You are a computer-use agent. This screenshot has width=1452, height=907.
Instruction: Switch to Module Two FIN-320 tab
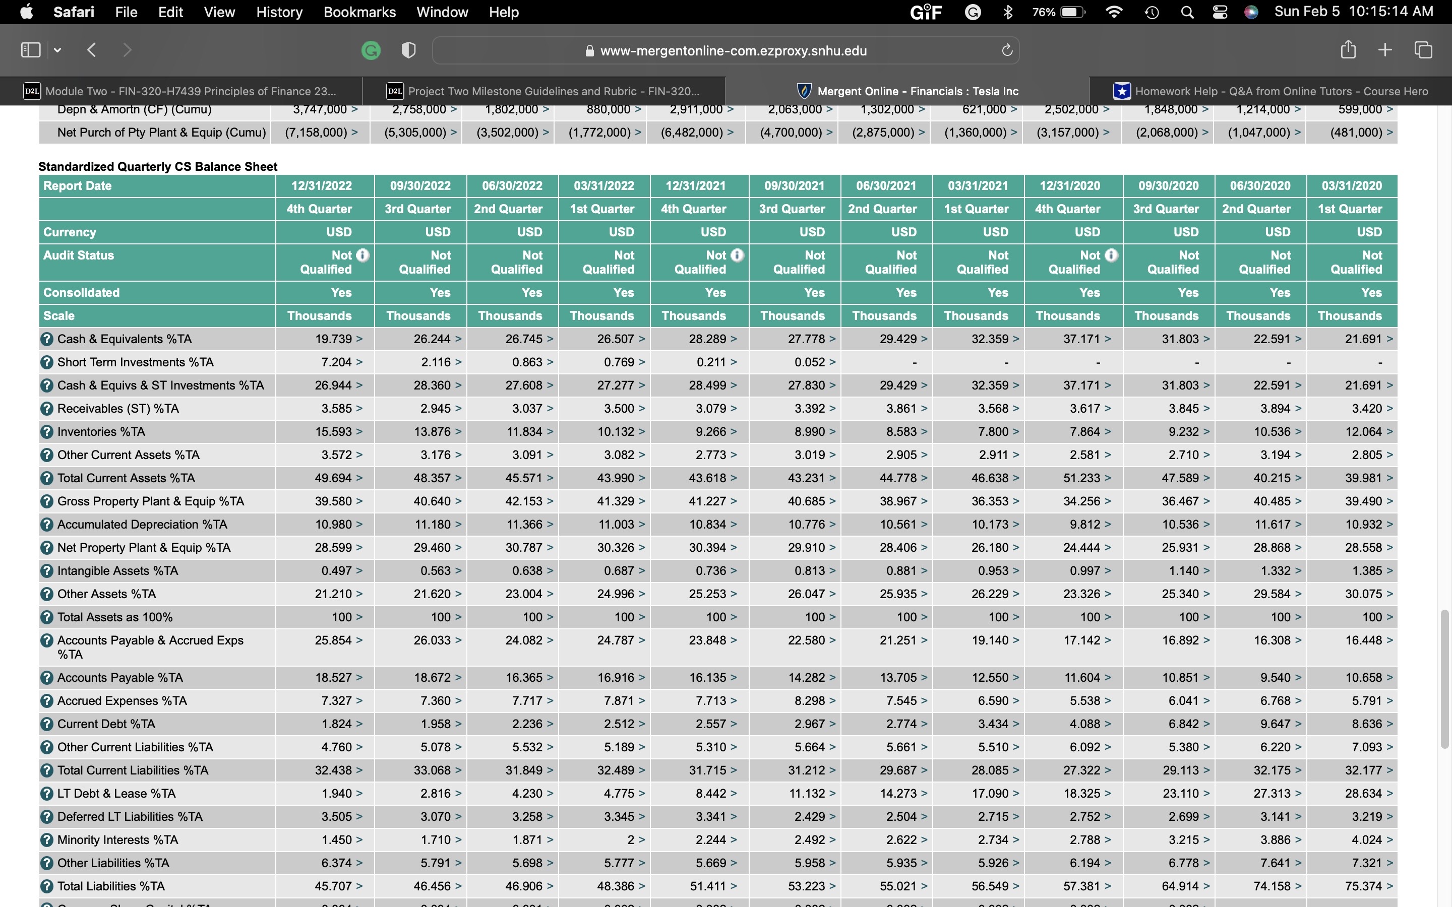(x=181, y=91)
